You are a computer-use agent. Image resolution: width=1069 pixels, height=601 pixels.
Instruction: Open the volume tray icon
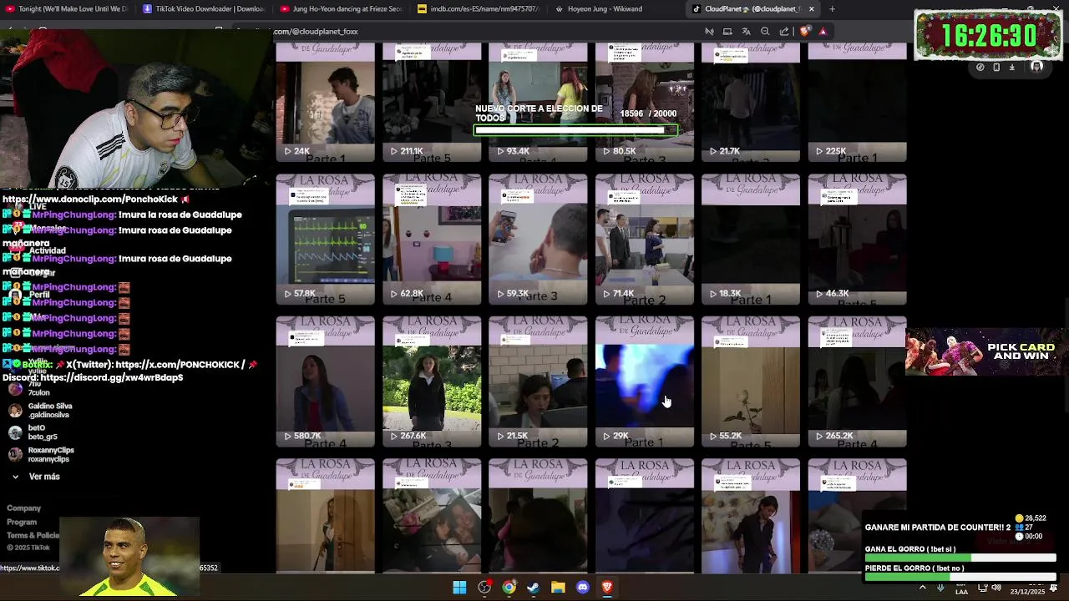click(x=997, y=588)
